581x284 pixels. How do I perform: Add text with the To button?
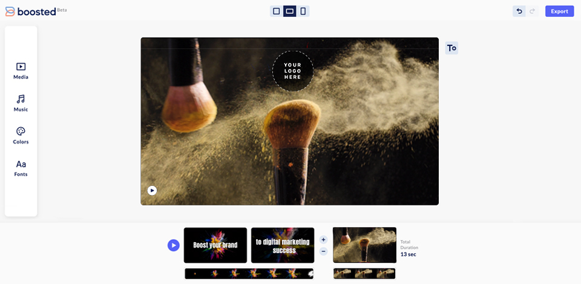[x=451, y=48]
